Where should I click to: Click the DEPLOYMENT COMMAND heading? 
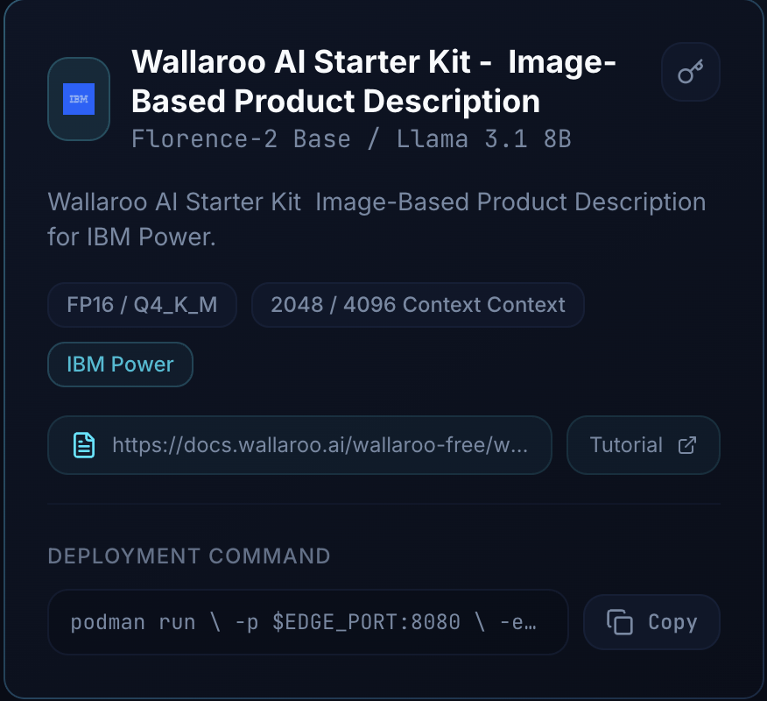[189, 556]
